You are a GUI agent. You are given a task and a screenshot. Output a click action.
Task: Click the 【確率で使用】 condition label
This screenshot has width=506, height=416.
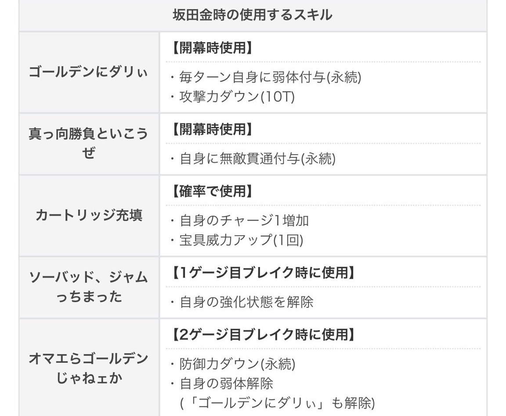[x=212, y=192]
